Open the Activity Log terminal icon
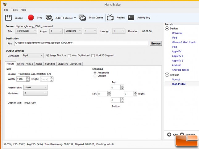 tap(131, 18)
